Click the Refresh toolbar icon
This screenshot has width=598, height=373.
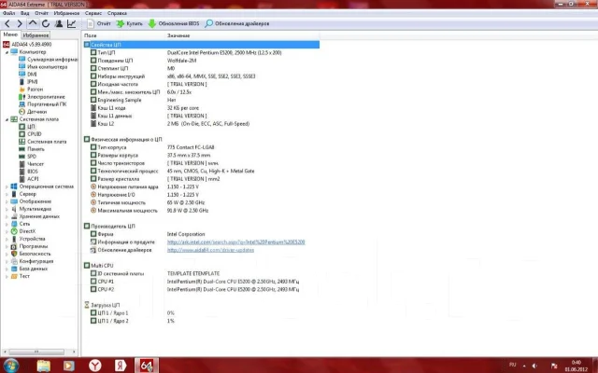[x=46, y=23]
